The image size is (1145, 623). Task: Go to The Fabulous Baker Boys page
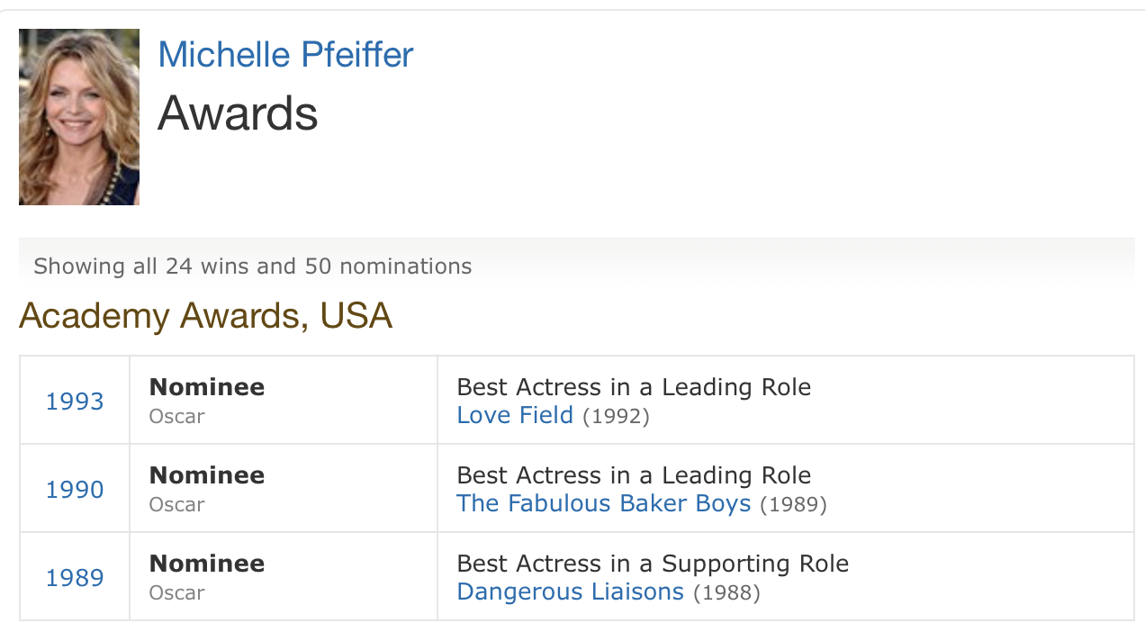pyautogui.click(x=603, y=503)
